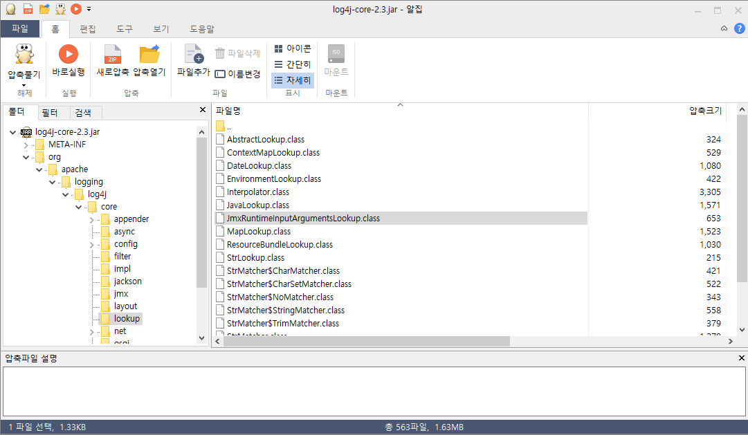The image size is (748, 435).
Task: Click the quick access extract character icon
Action: click(x=60, y=9)
